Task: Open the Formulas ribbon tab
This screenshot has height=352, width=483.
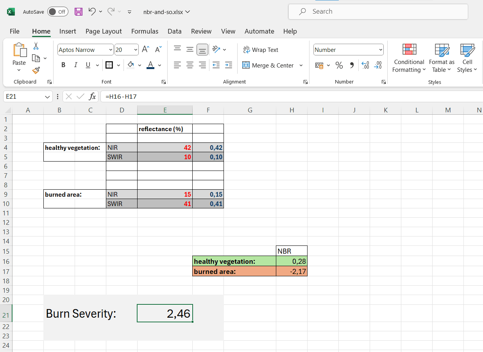Action: click(x=145, y=31)
